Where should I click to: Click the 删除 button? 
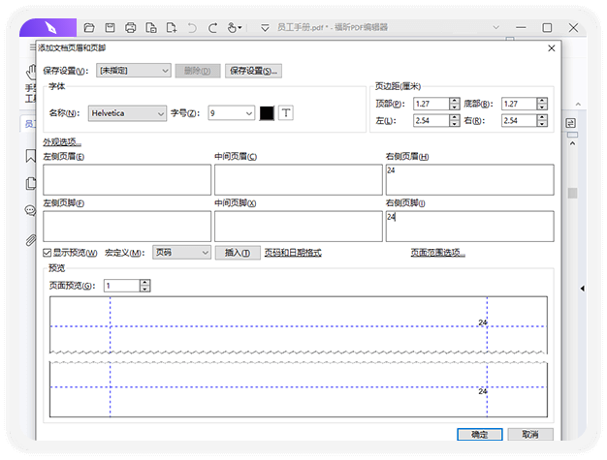198,71
